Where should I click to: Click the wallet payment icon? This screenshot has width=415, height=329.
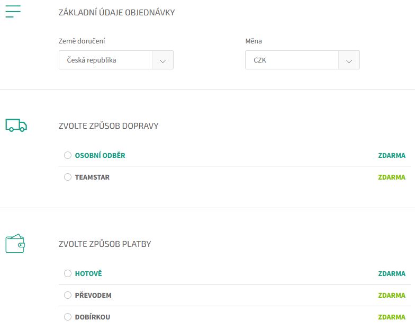click(15, 244)
